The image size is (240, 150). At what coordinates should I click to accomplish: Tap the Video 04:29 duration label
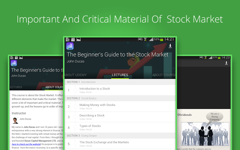pos(85,109)
